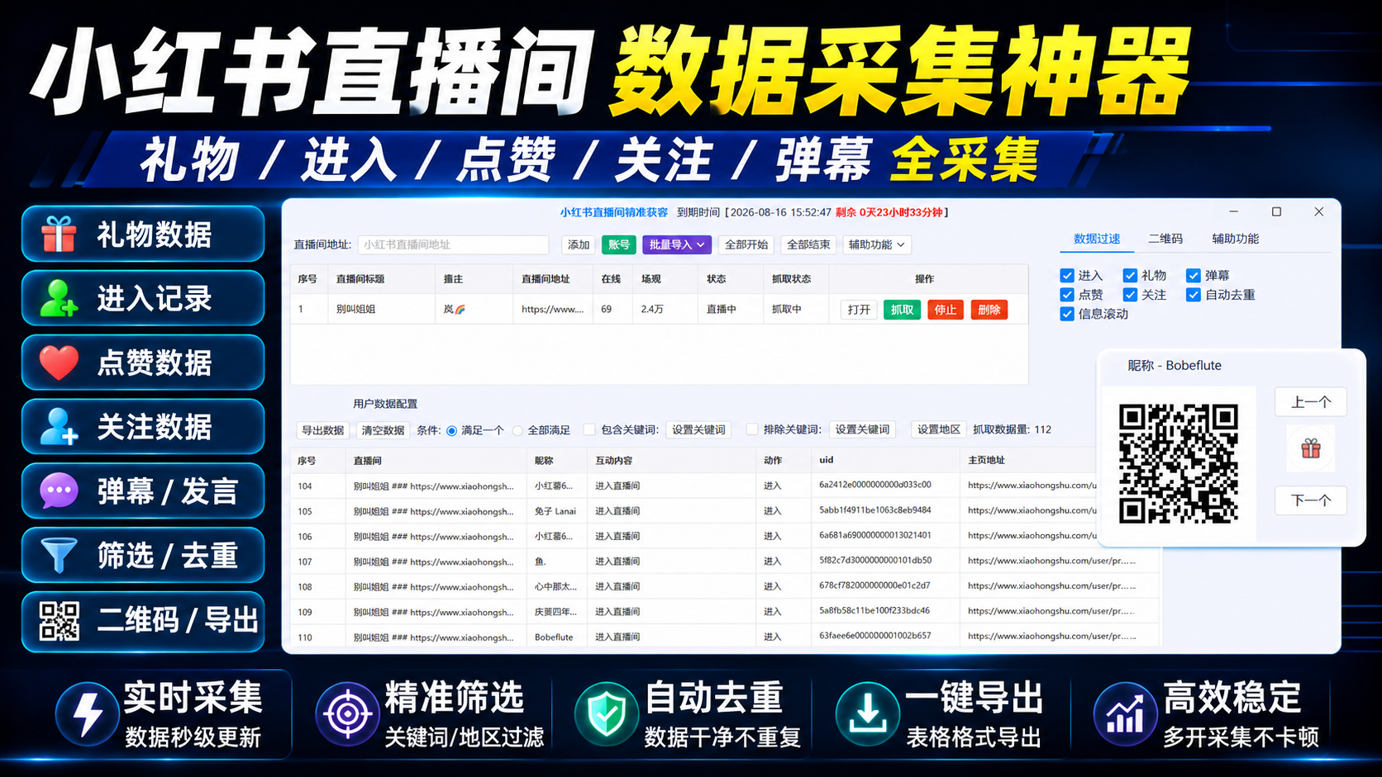Click the gift box icon beside 礼物数据
Viewport: 1382px width, 777px height.
(x=59, y=235)
